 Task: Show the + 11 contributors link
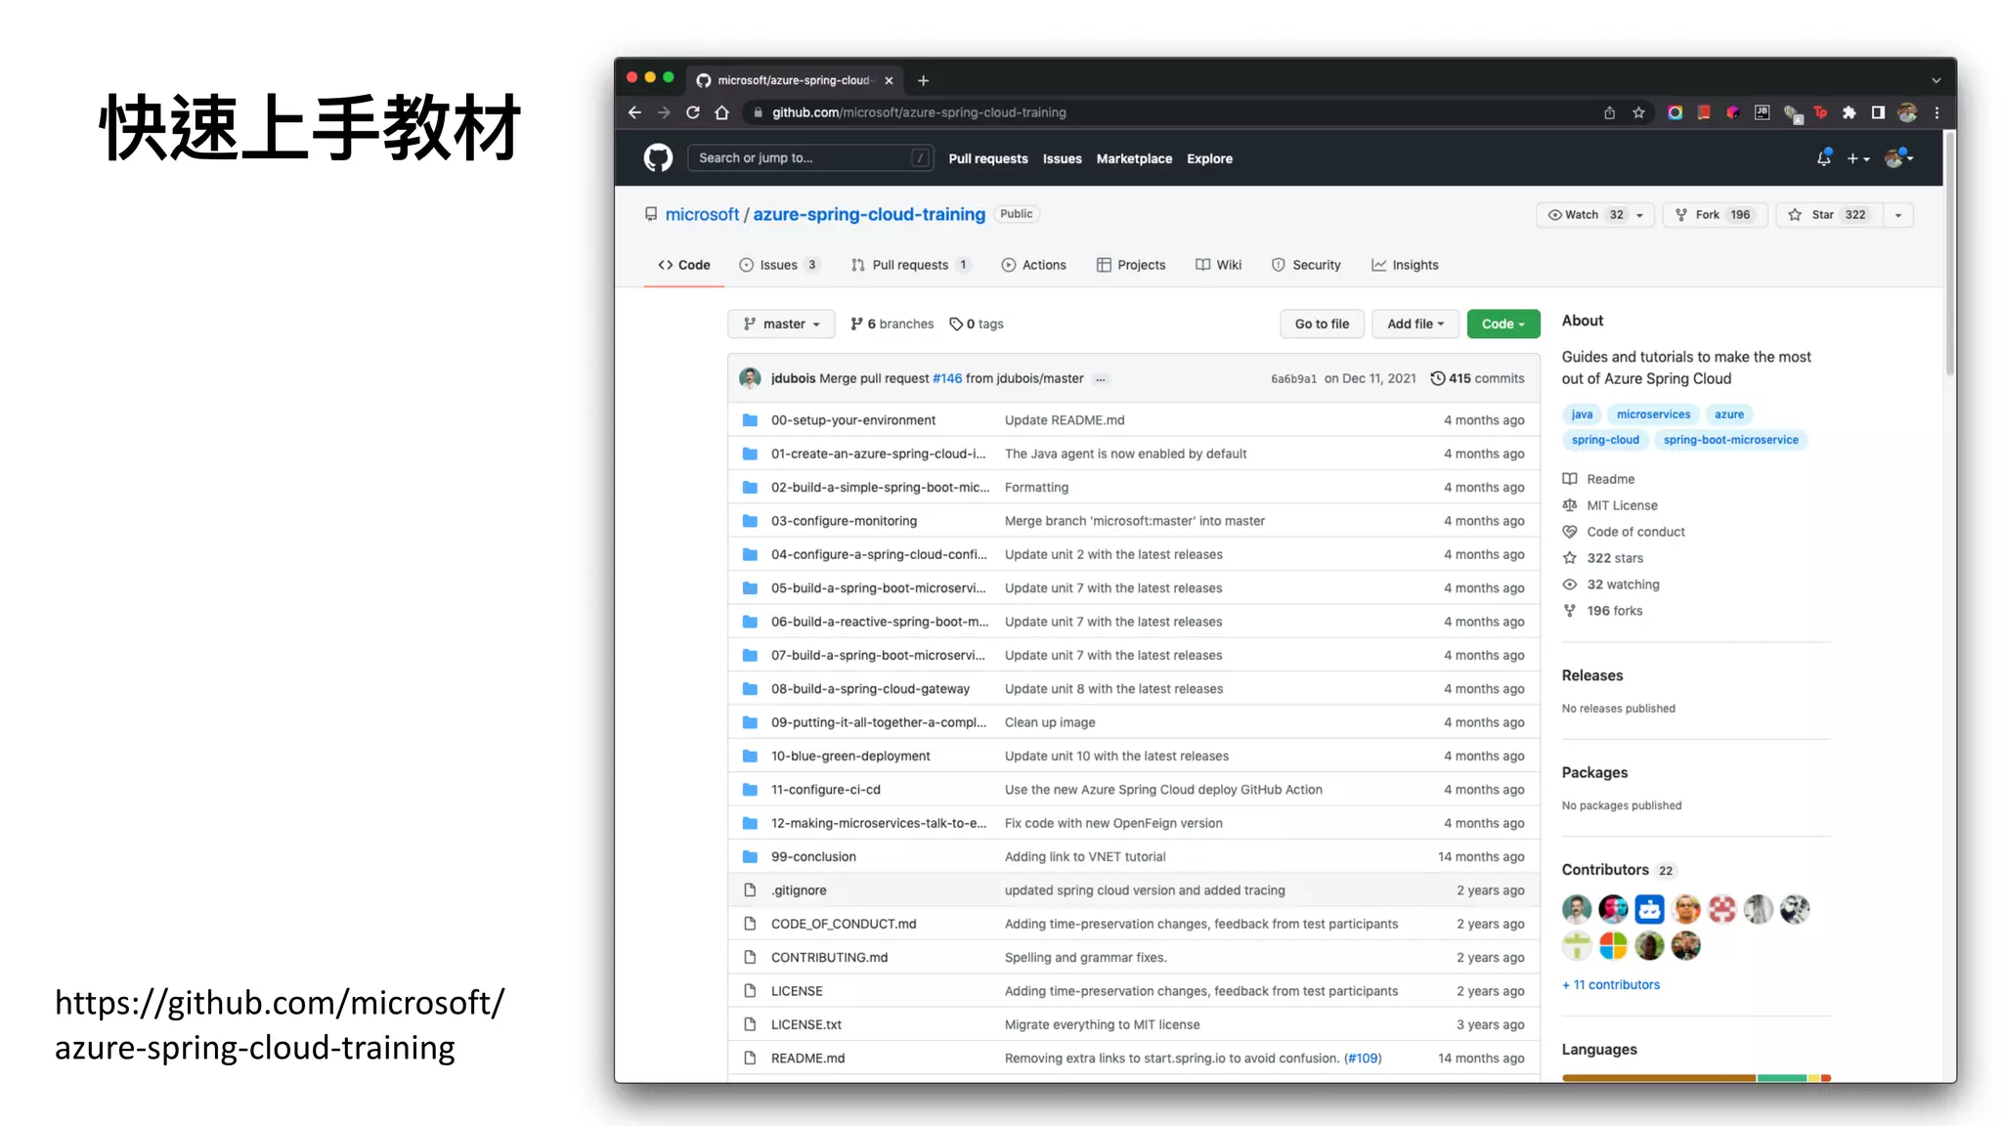(1611, 985)
